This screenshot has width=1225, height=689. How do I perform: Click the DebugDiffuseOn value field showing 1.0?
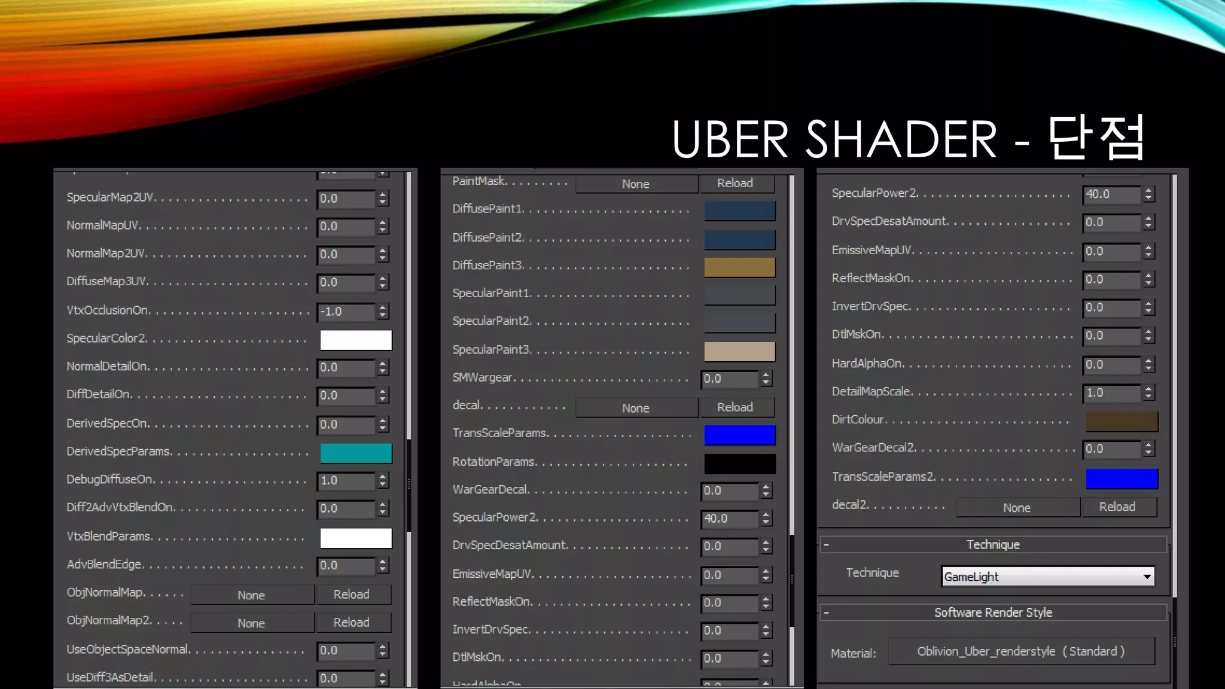346,481
